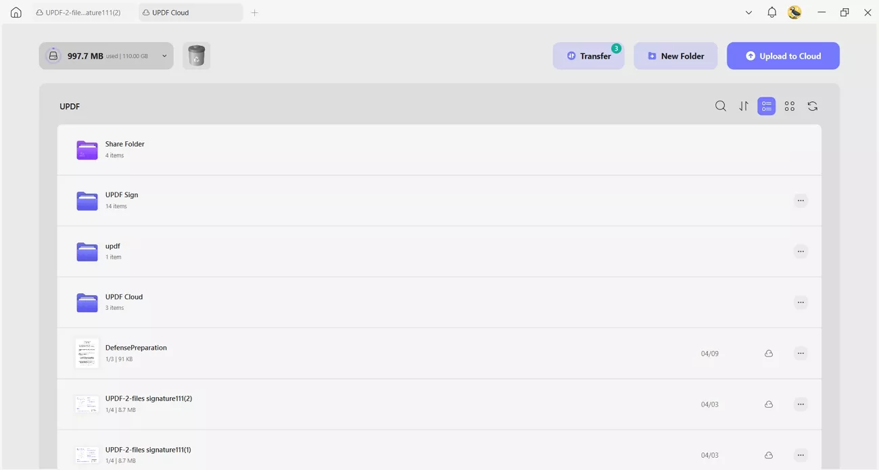Click the circular storage progress ring
Viewport: 879px width, 470px height.
click(x=53, y=55)
